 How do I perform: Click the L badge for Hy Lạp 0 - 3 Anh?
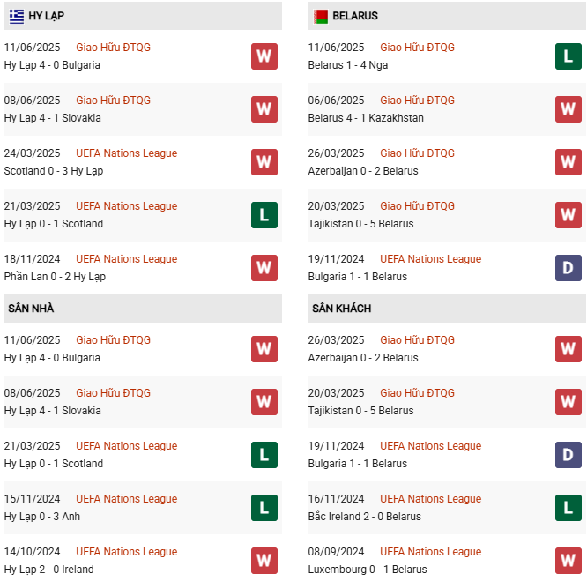tap(264, 508)
